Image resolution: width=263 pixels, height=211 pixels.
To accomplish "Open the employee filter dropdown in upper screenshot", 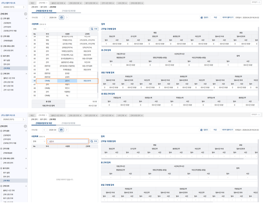I will click(x=39, y=29).
